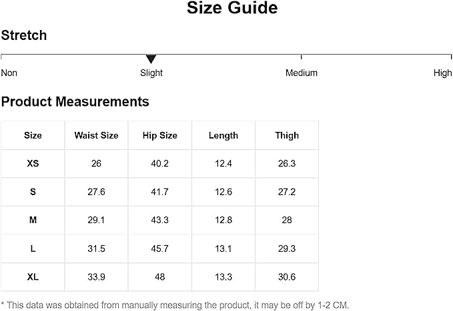Click the hip value 45.7 for size L
453x311 pixels.
pyautogui.click(x=160, y=248)
